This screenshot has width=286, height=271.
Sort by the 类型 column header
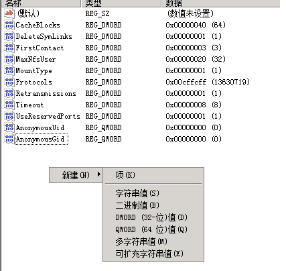point(121,3)
